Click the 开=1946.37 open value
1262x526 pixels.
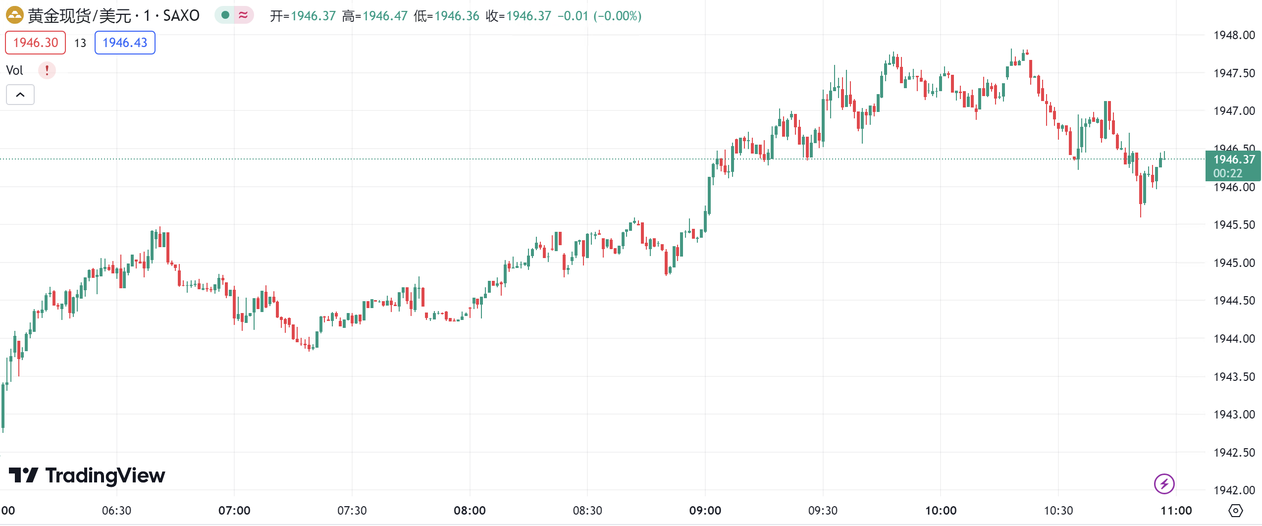303,16
